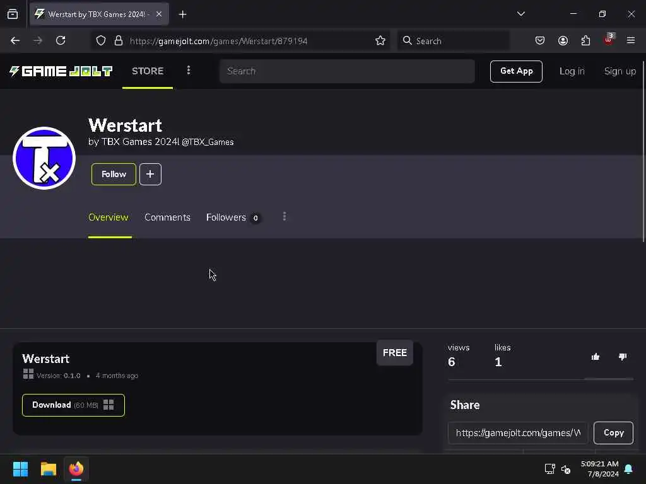This screenshot has height=484, width=646.
Task: Open the notifications bell icon
Action: (x=629, y=469)
